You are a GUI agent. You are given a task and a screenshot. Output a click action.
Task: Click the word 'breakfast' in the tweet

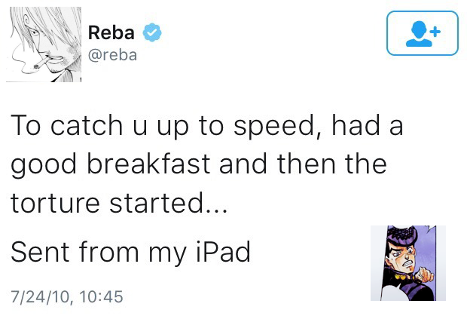pyautogui.click(x=148, y=164)
